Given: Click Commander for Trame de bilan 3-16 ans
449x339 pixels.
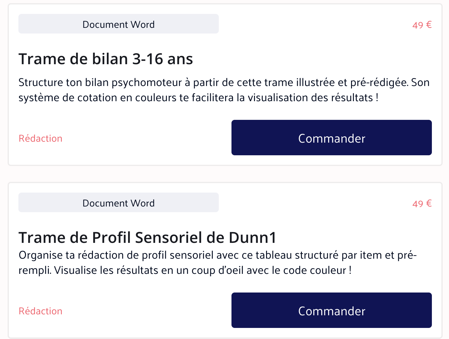Looking at the screenshot, I should pos(331,138).
